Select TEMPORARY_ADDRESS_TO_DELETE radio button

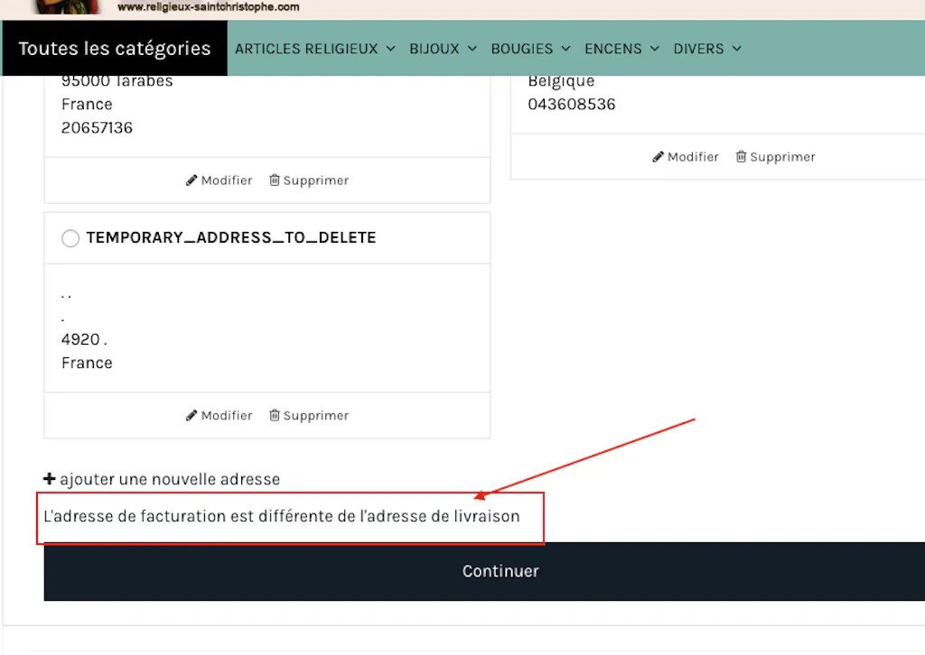[x=70, y=238]
